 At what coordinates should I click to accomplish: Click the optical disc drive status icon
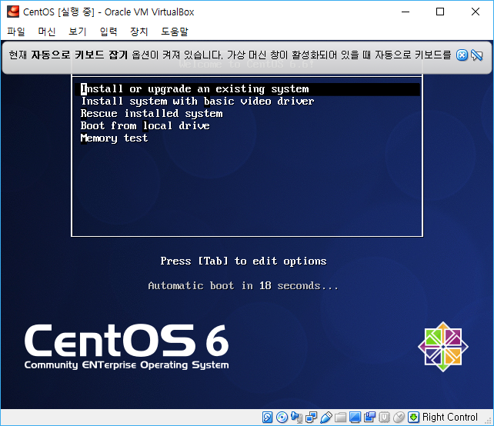pos(282,417)
